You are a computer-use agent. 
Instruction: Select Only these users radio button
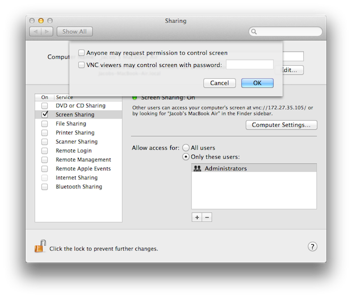[186, 157]
